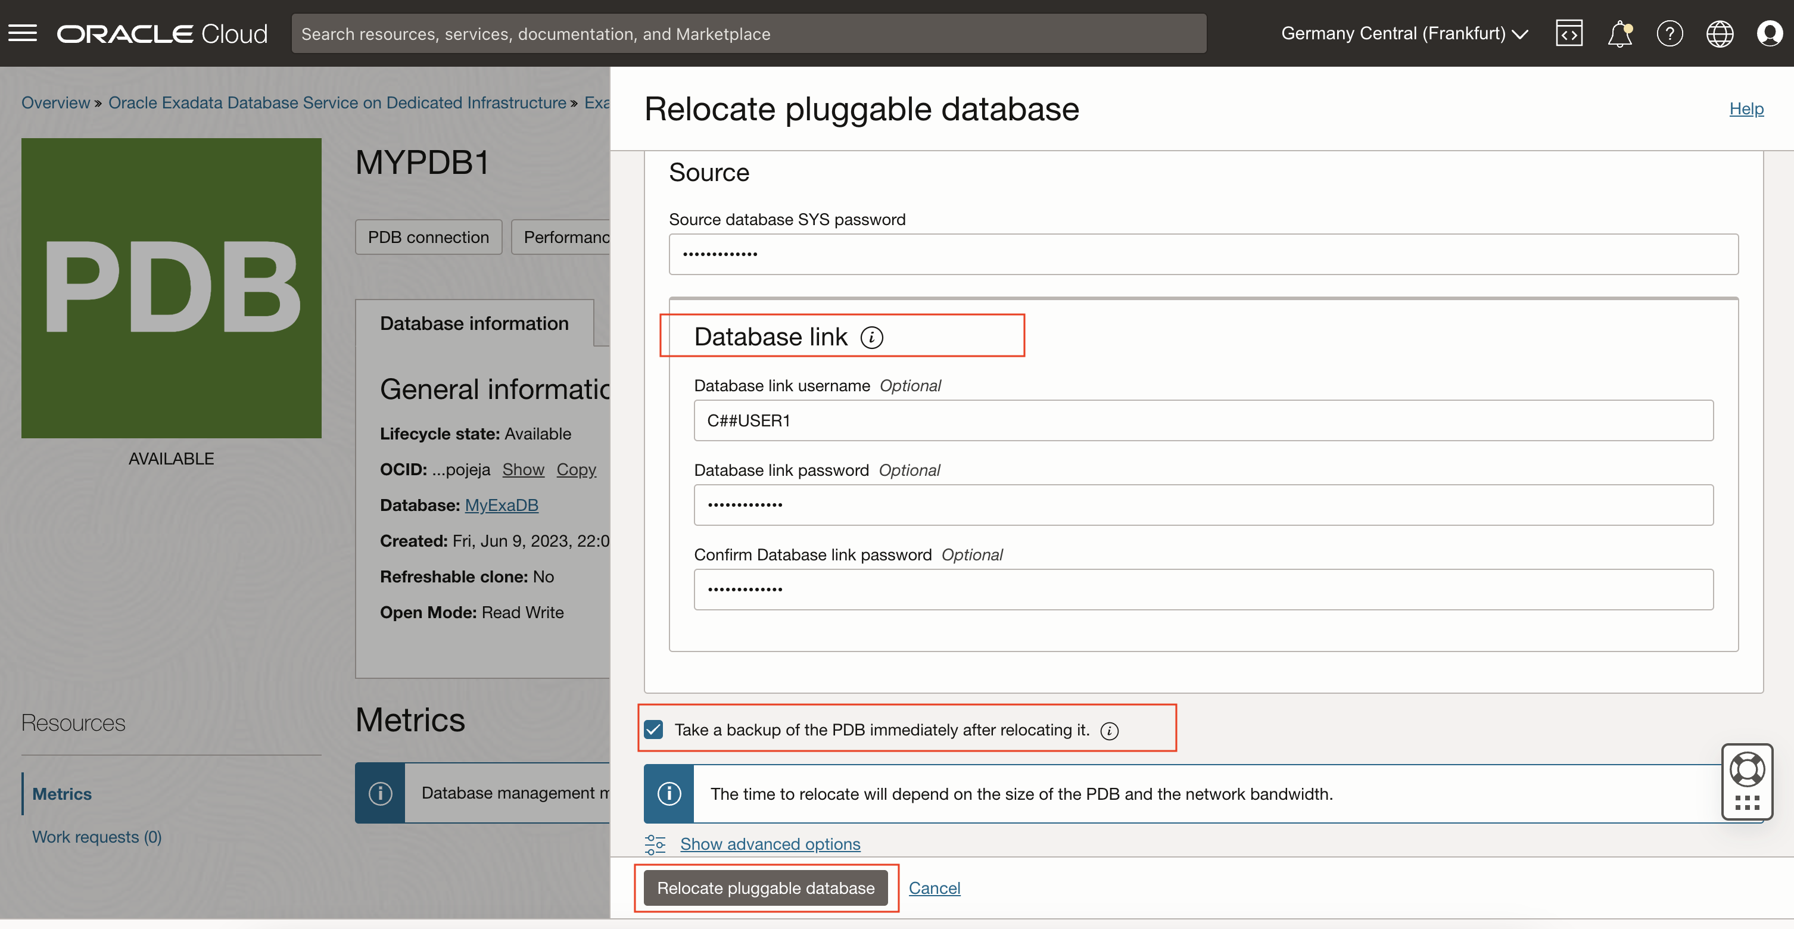Open the user profile avatar menu
The height and width of the screenshot is (929, 1794).
pyautogui.click(x=1770, y=33)
